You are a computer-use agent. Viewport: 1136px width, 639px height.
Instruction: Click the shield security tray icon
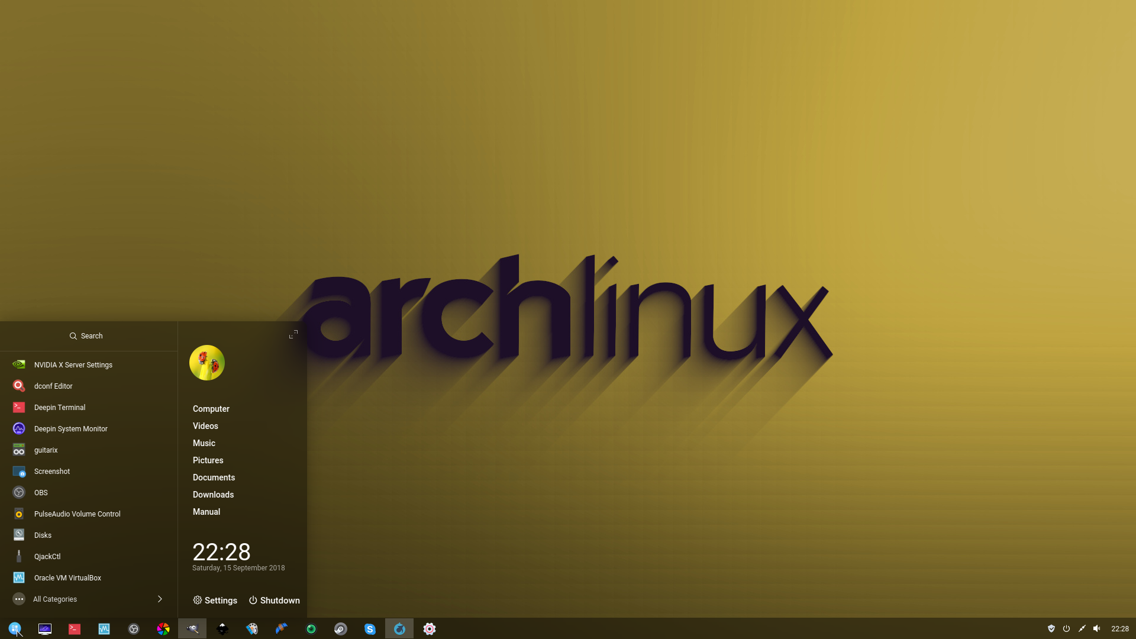coord(1051,628)
